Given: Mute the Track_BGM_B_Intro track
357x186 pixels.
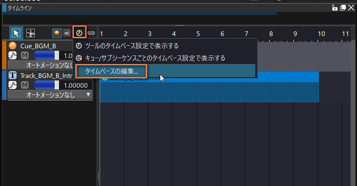Looking at the screenshot, I should point(25,85).
